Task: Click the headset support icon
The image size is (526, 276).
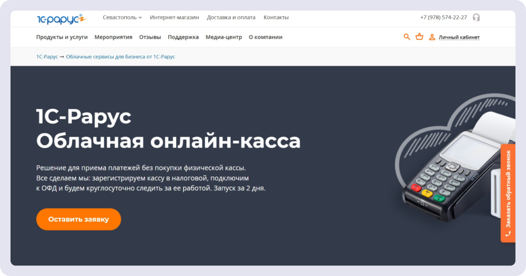Action: 476,17
